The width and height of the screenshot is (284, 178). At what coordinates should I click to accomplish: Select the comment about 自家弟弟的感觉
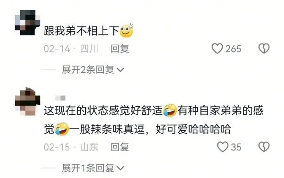pos(154,120)
